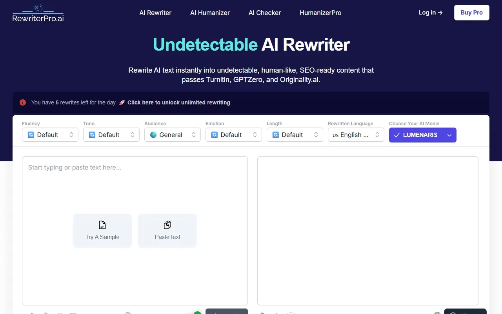This screenshot has height=314, width=502.
Task: Click the RewriterPro.ai logo
Action: click(38, 12)
